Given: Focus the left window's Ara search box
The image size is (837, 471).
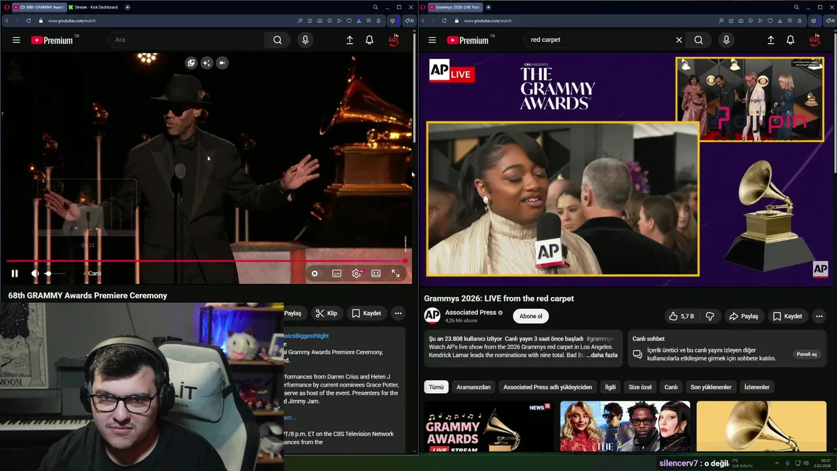Looking at the screenshot, I should [186, 40].
